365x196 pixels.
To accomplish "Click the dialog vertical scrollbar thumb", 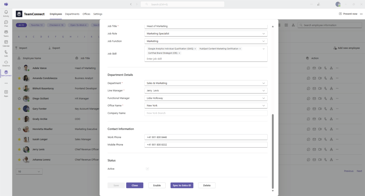I will [273, 151].
